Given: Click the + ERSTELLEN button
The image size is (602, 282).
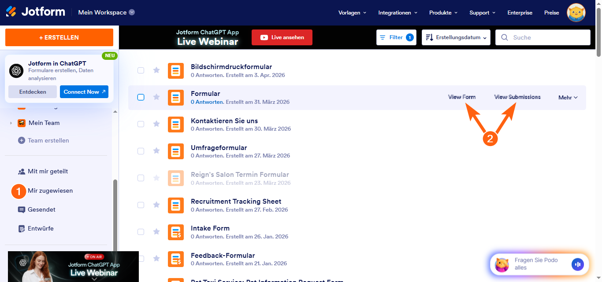Looking at the screenshot, I should [x=59, y=37].
